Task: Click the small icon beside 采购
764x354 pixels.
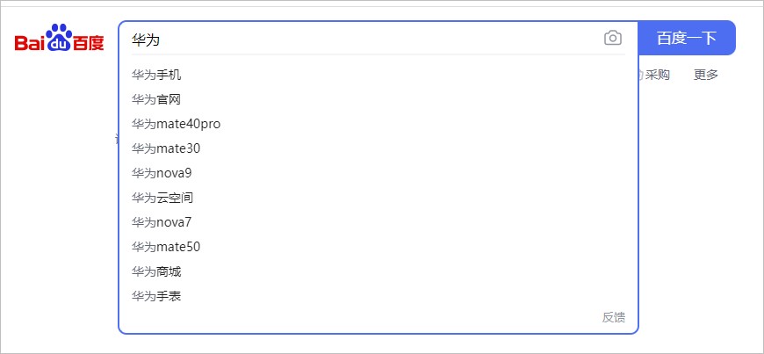Action: click(641, 75)
